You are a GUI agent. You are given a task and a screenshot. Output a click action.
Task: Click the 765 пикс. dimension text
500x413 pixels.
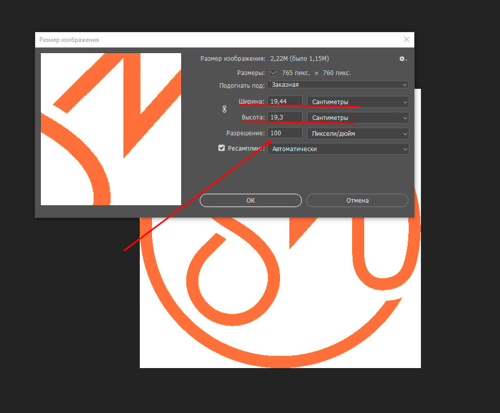[296, 73]
